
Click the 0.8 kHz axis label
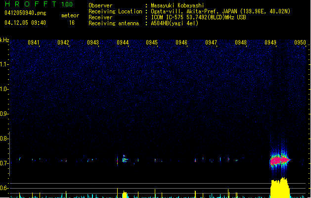click(x=4, y=139)
